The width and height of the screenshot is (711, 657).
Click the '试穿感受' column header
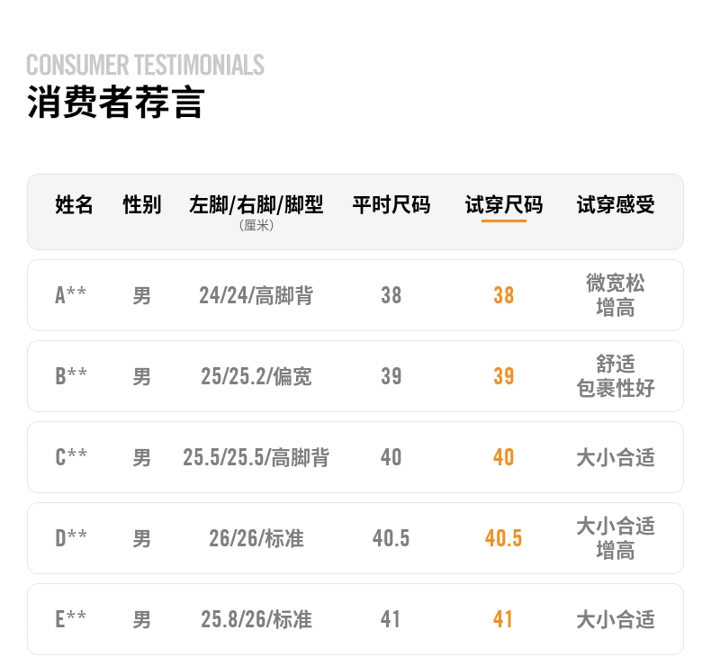coord(616,204)
